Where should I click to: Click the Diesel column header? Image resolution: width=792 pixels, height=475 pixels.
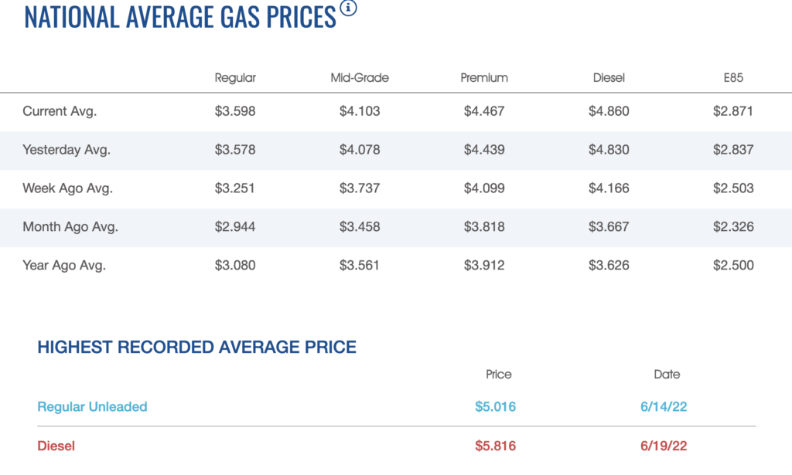[609, 78]
